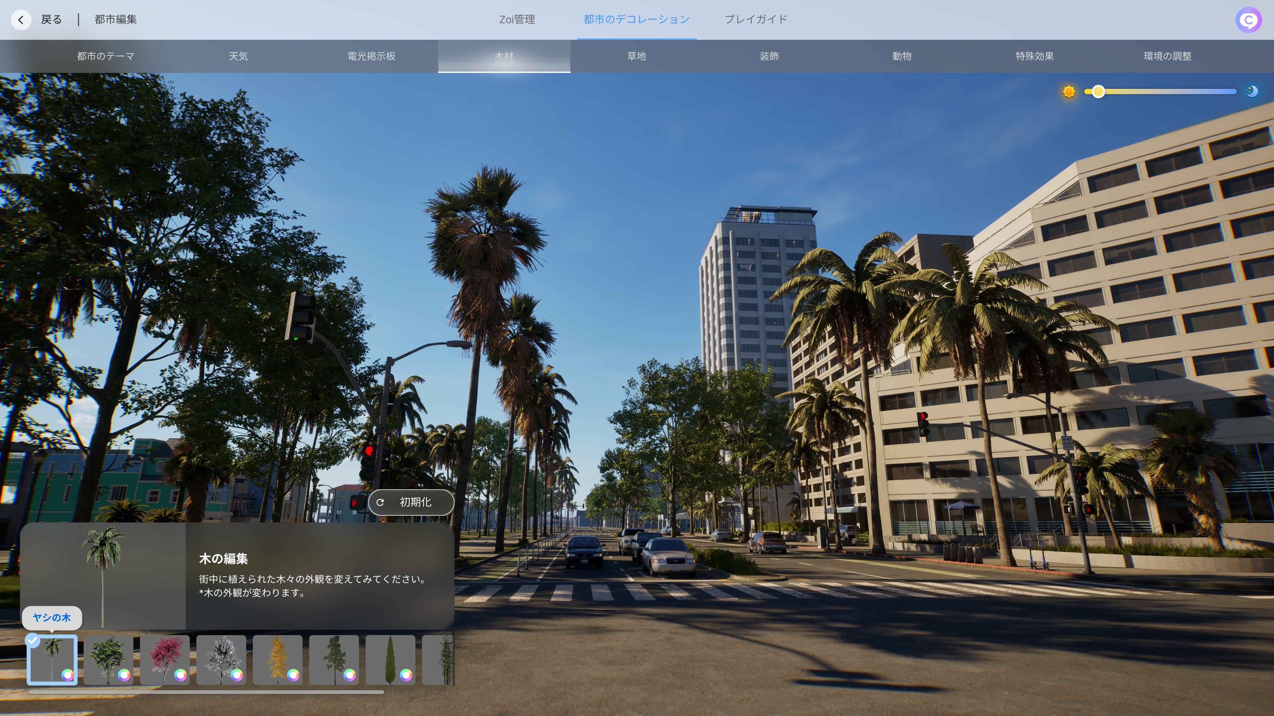
Task: Switch to the 天気 tab
Action: point(239,56)
